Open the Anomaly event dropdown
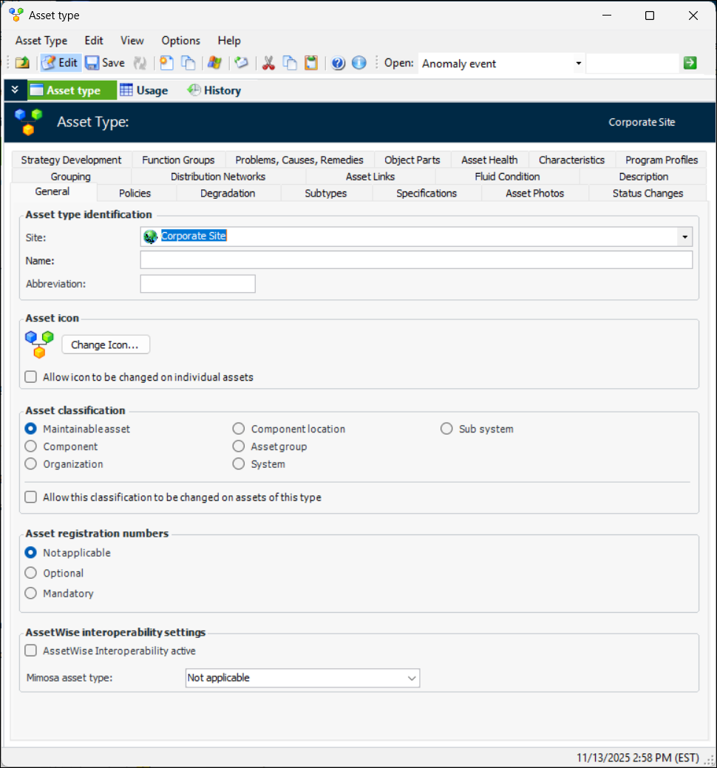717x768 pixels. point(578,64)
